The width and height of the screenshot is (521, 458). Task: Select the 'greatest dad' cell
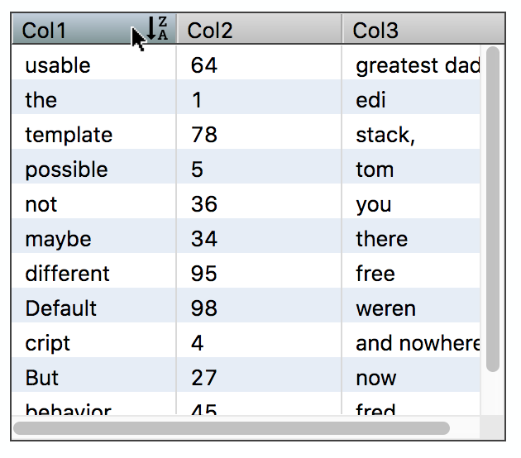click(413, 65)
